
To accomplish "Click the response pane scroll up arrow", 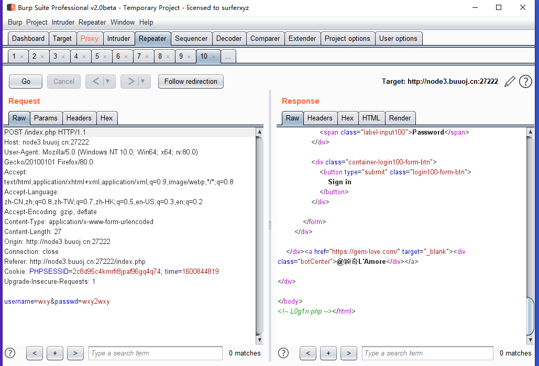I will click(x=530, y=131).
